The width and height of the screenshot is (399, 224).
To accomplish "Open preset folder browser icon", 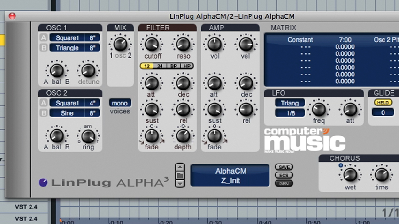I will pyautogui.click(x=180, y=175).
